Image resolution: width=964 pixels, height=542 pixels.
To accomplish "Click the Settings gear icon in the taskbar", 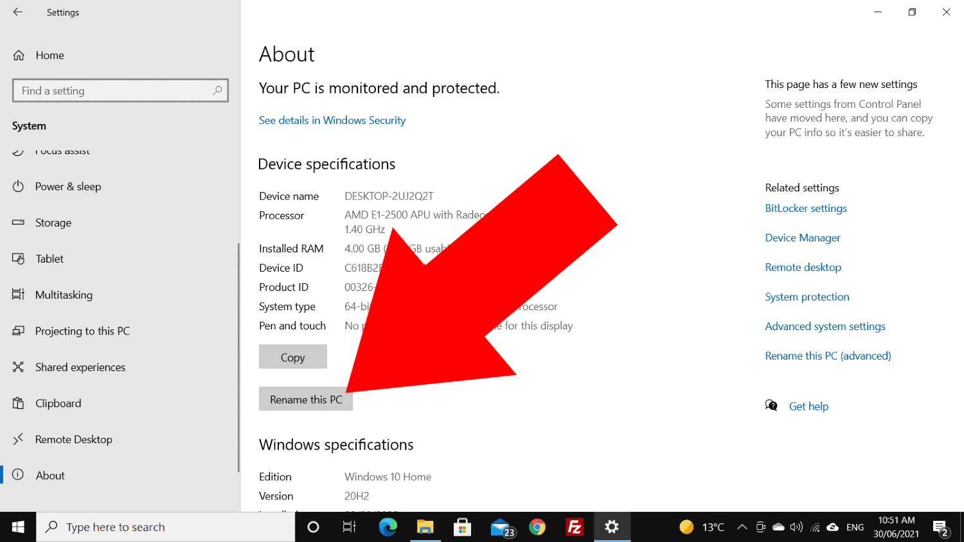I will pyautogui.click(x=612, y=527).
